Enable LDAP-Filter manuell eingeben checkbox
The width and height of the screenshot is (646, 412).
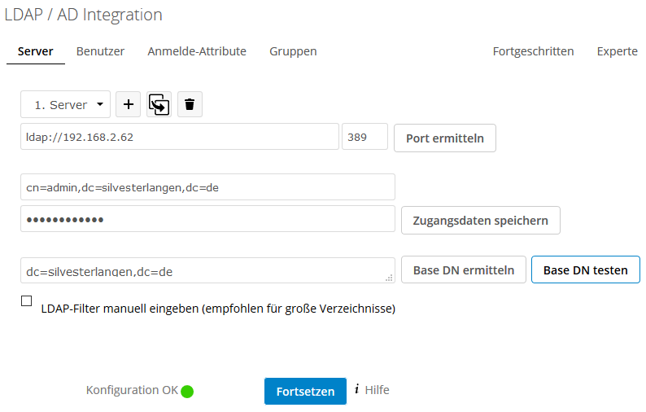(x=26, y=301)
